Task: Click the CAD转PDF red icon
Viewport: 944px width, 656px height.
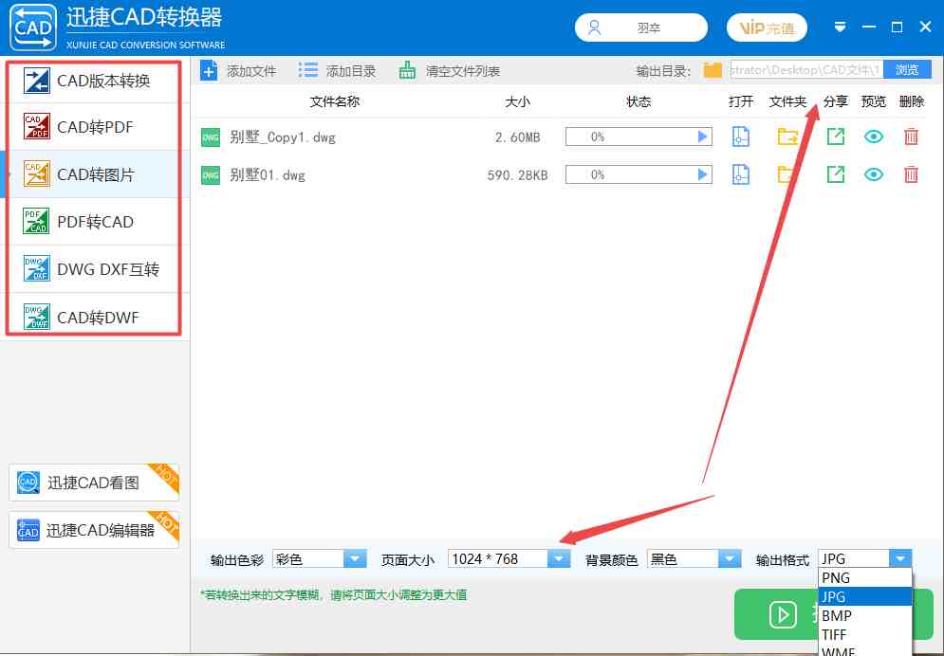Action: [36, 126]
